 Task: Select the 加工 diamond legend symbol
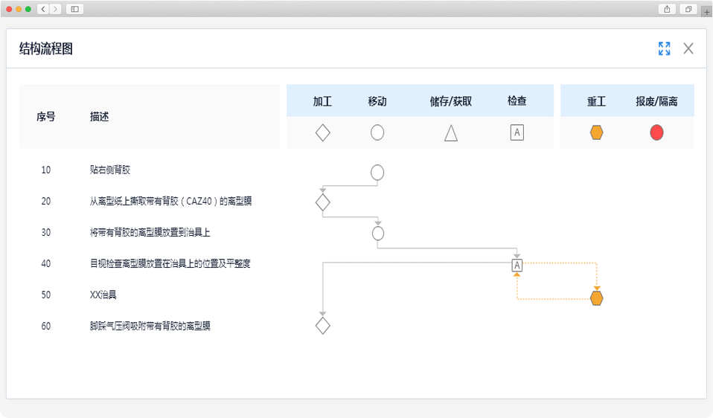[x=323, y=132]
